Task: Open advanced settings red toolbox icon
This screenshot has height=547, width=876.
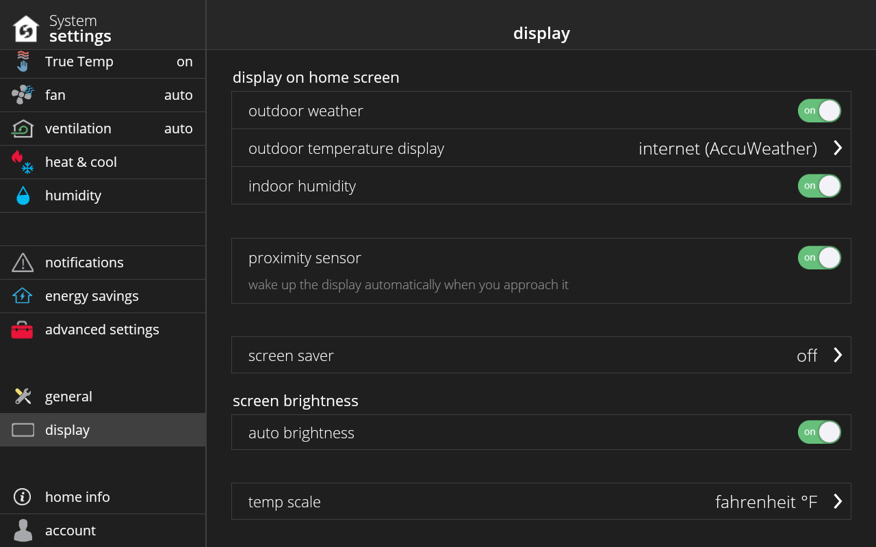Action: pos(22,330)
